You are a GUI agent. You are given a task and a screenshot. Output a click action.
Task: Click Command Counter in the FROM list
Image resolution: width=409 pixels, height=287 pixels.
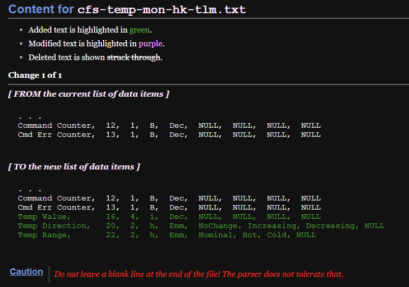click(x=56, y=126)
